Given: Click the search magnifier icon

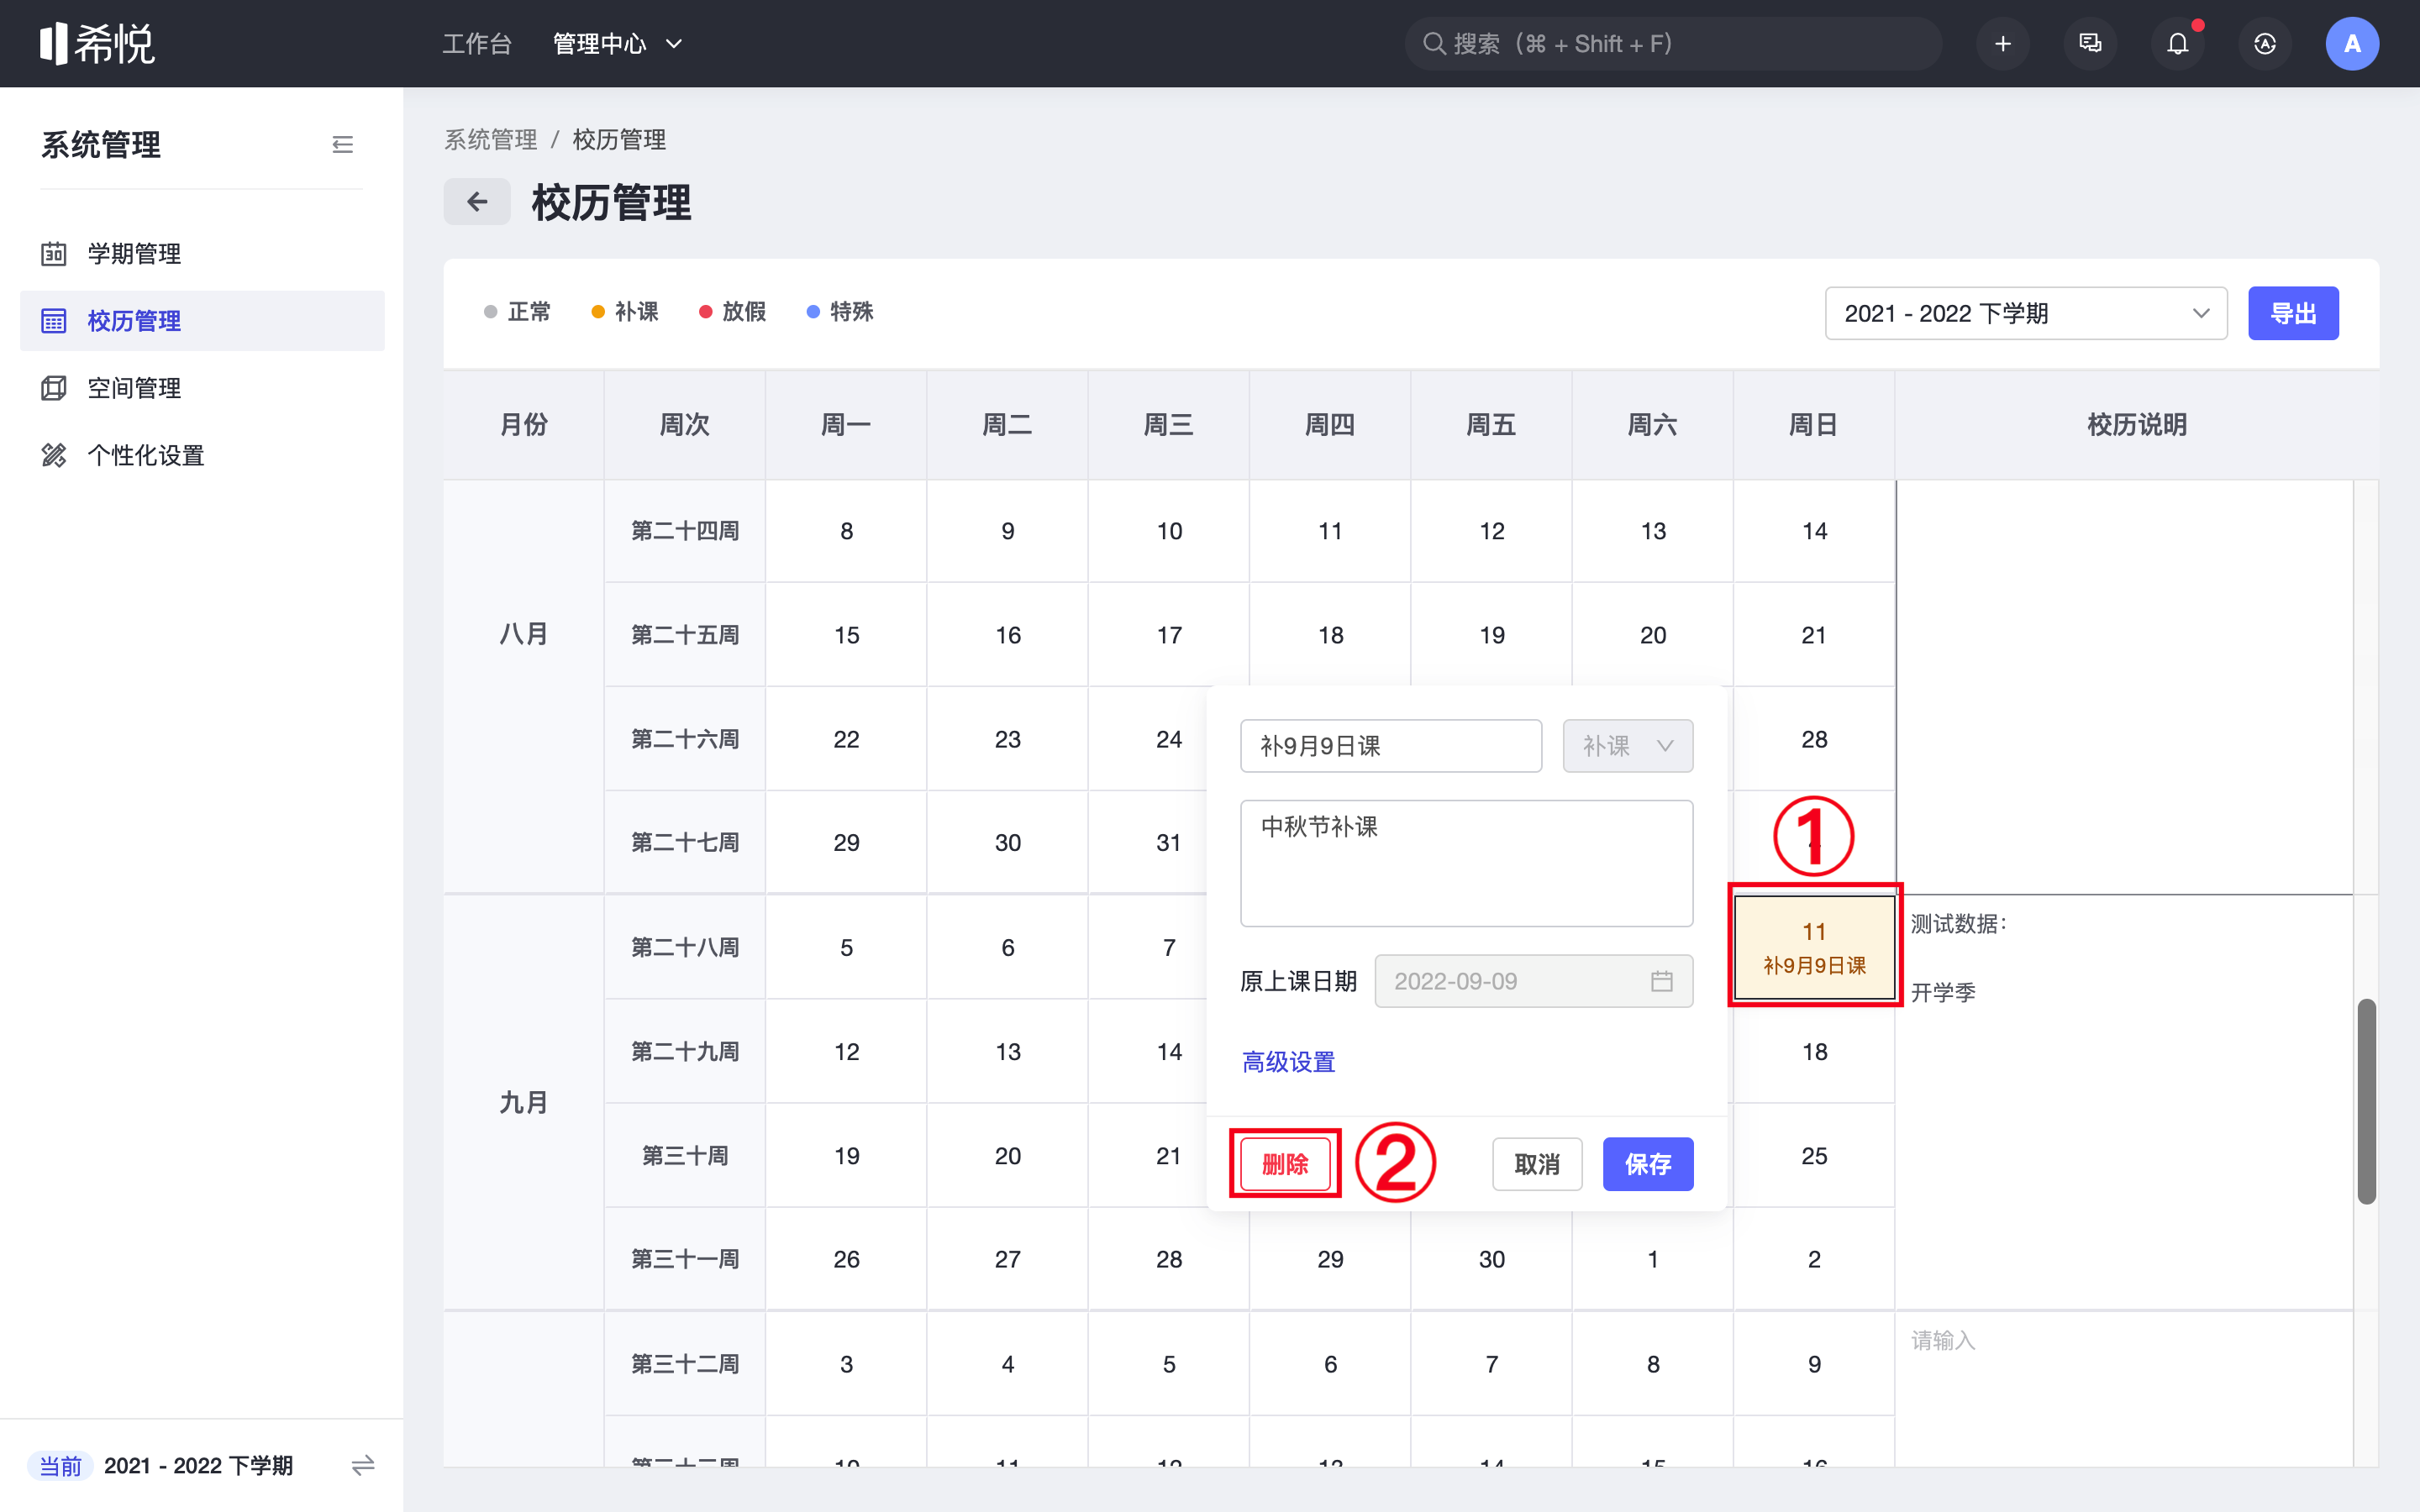Looking at the screenshot, I should (x=1434, y=44).
